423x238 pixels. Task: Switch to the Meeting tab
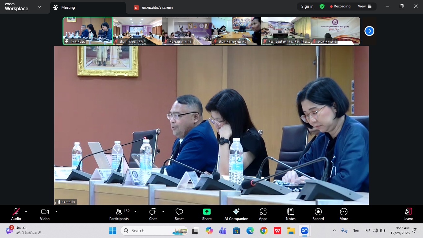68,7
